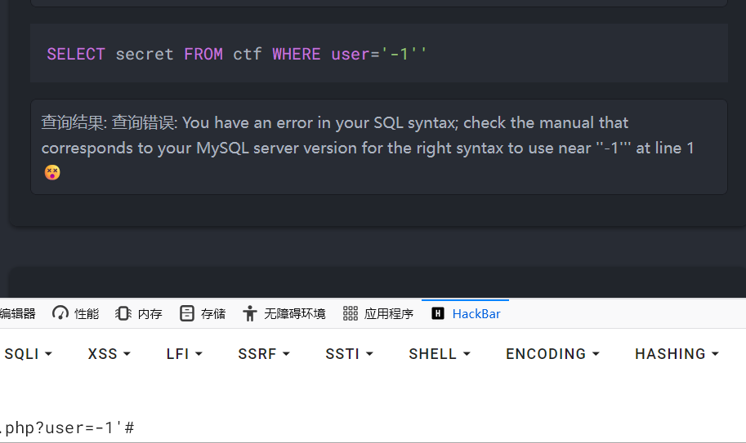Screen dimensions: 746x443
Task: Click the memory chip icon
Action: coord(123,313)
